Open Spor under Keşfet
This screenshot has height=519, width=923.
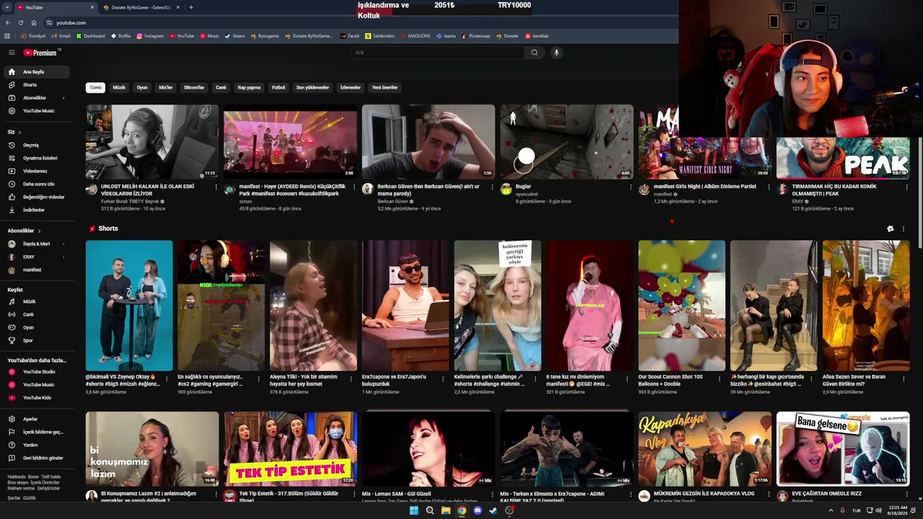click(27, 341)
